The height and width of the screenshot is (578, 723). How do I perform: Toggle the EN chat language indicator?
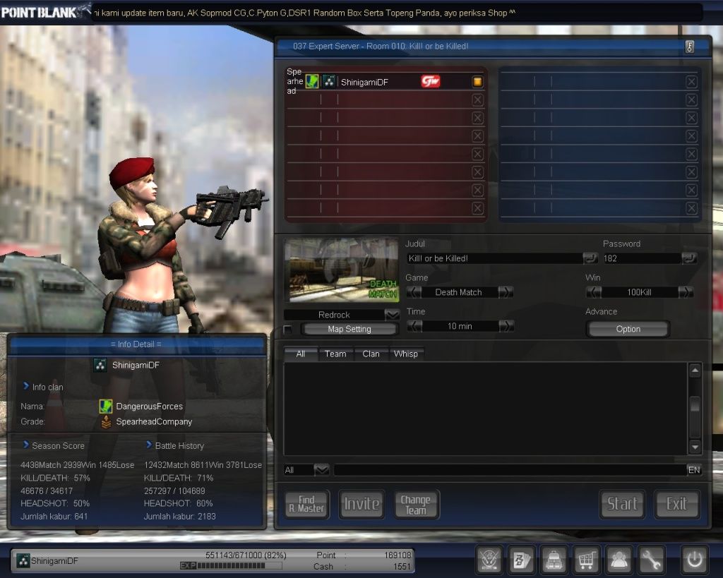[x=694, y=470]
